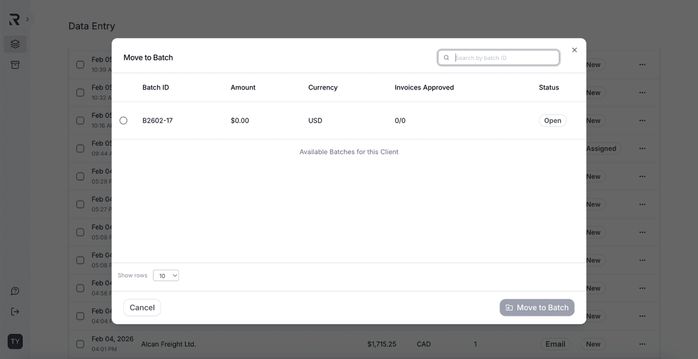Click the Search by batch ID field
Screen dimensions: 698x359
pyautogui.click(x=505, y=58)
